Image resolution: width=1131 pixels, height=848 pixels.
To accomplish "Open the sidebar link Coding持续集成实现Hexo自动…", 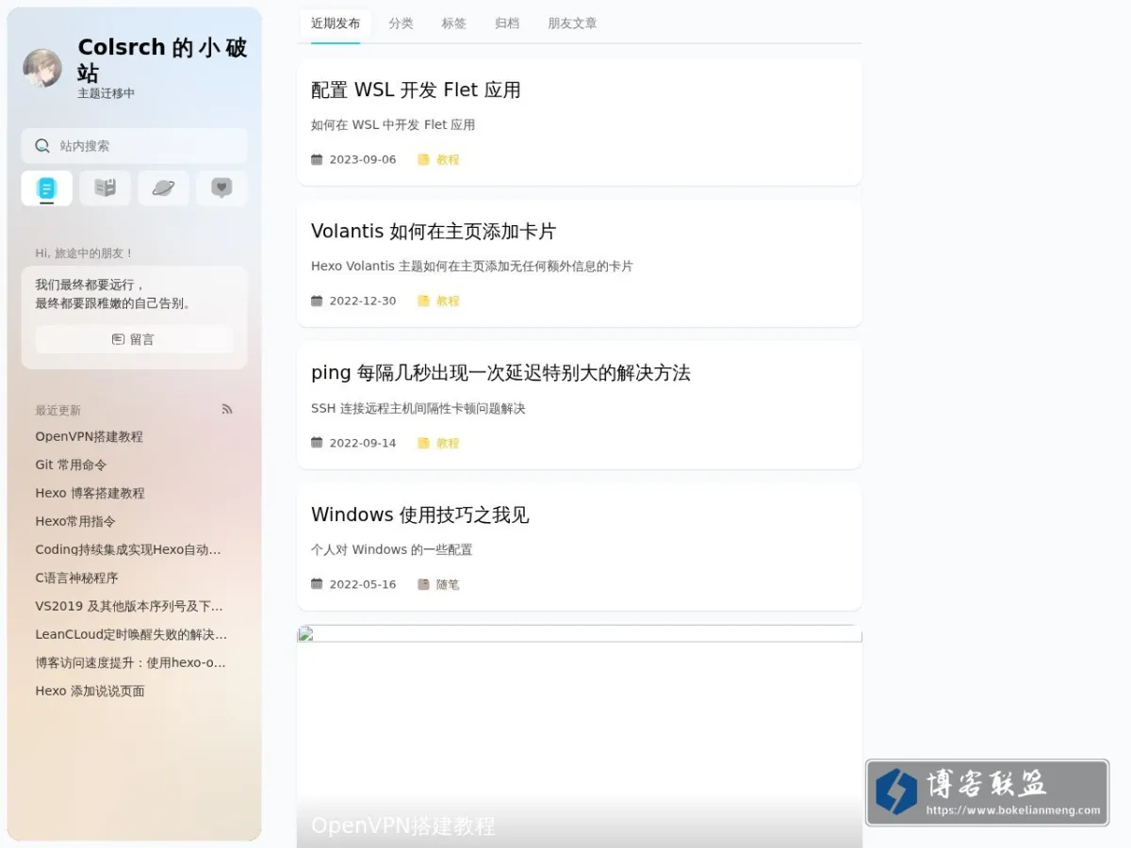I will point(128,549).
